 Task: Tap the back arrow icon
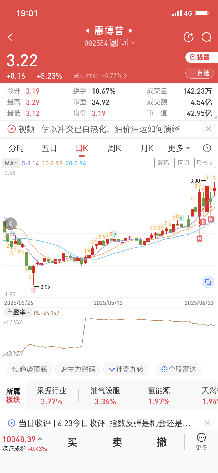[x=11, y=37]
